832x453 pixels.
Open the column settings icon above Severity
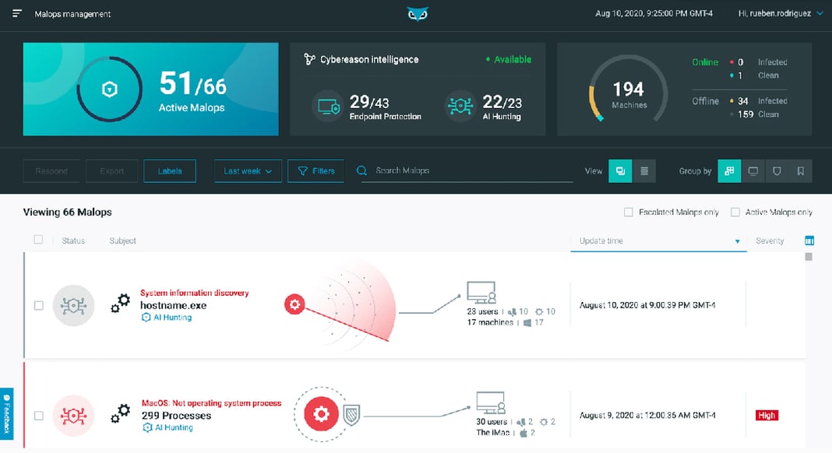point(809,241)
